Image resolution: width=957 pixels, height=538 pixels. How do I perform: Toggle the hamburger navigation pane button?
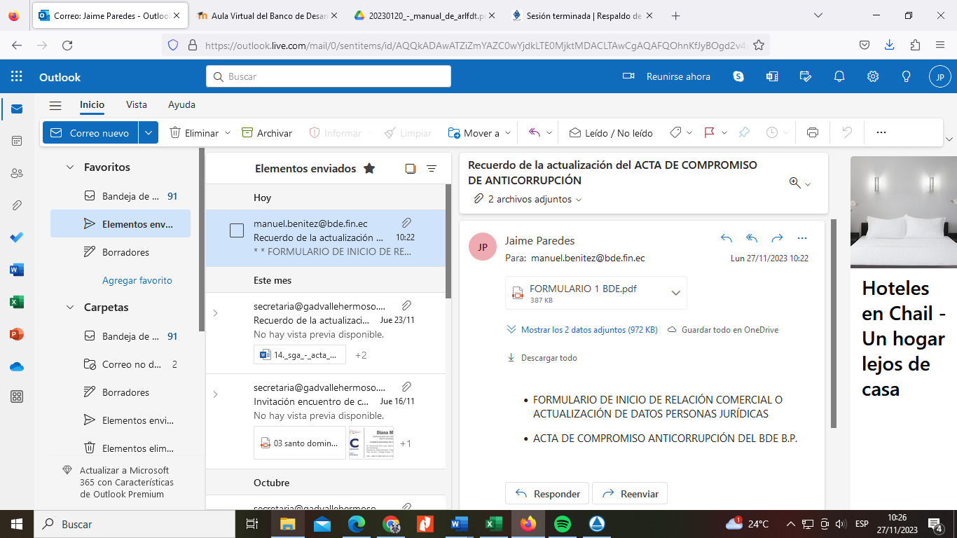(x=55, y=105)
